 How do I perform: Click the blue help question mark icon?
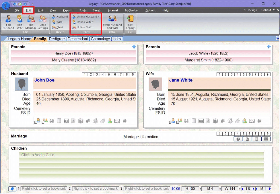(278, 38)
